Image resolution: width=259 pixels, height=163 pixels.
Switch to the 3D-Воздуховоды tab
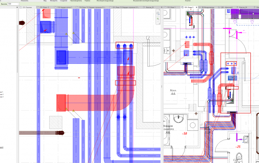click(x=208, y=7)
